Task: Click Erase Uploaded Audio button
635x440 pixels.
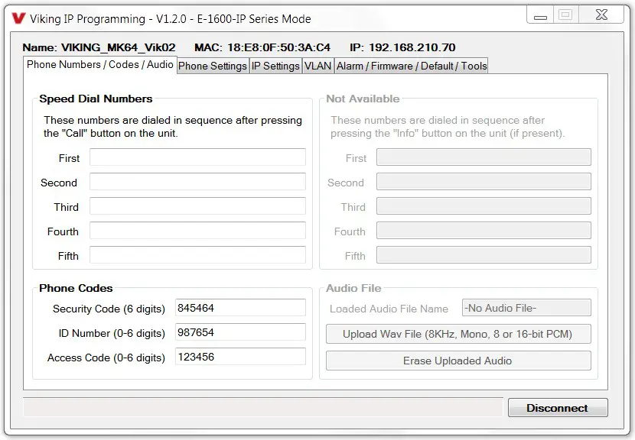Action: (x=458, y=361)
